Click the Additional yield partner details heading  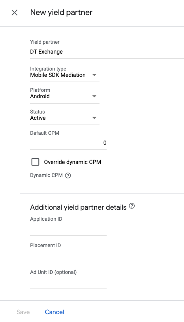click(x=78, y=207)
